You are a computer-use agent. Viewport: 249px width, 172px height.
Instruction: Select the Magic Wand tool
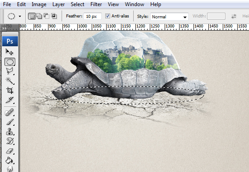coord(10,81)
